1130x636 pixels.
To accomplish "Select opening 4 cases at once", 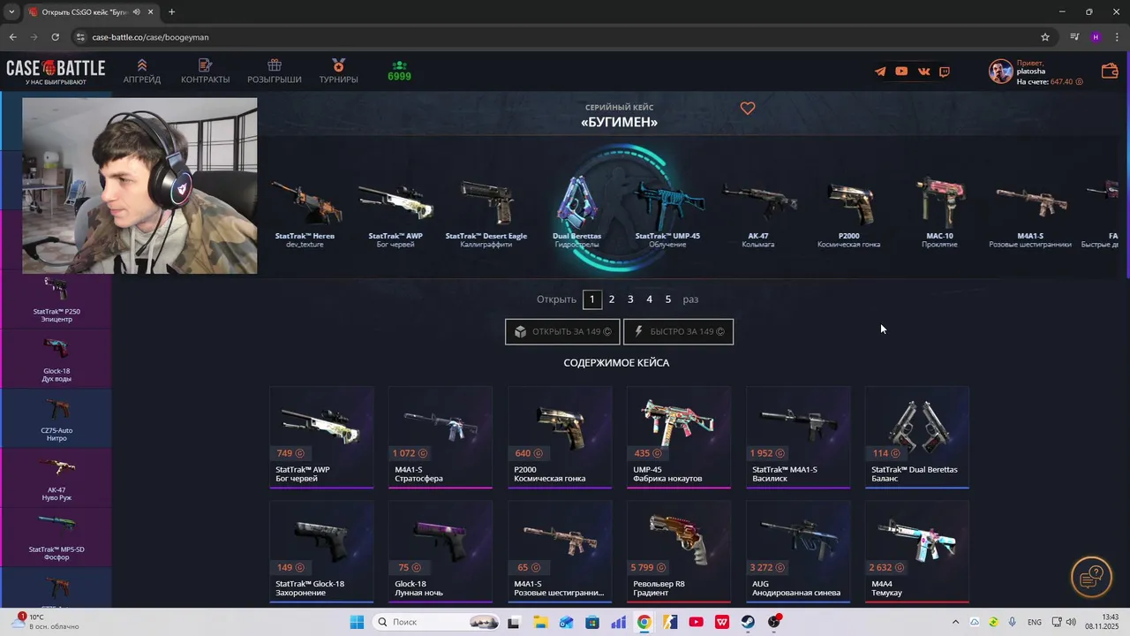I will click(x=649, y=299).
